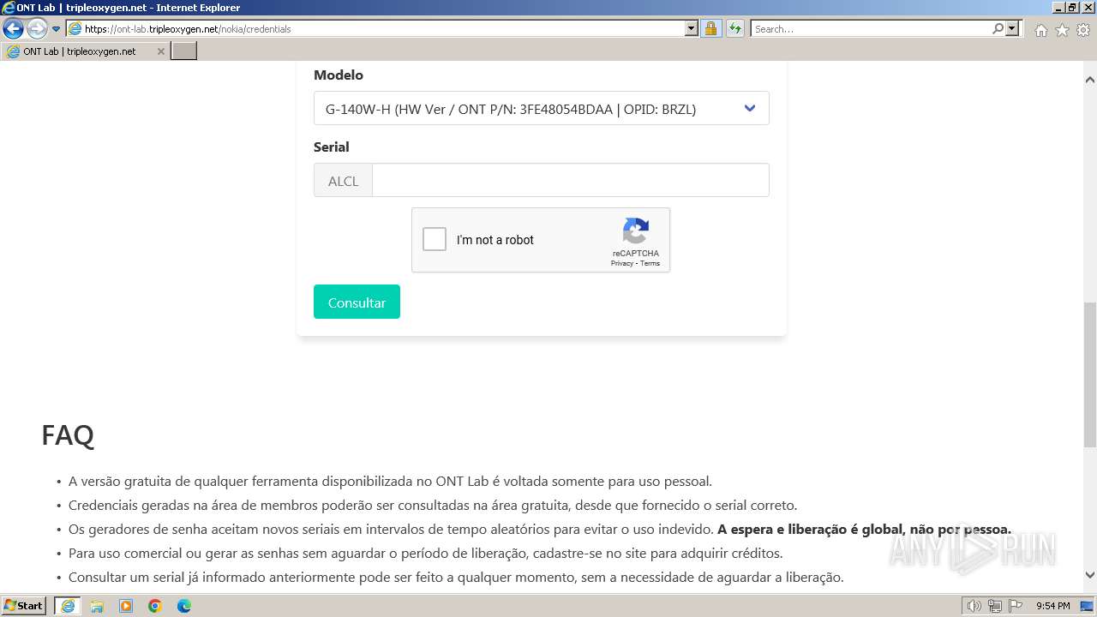Click FAQ line starting 'Consultar um serial'
Image resolution: width=1097 pixels, height=617 pixels.
pyautogui.click(x=456, y=577)
